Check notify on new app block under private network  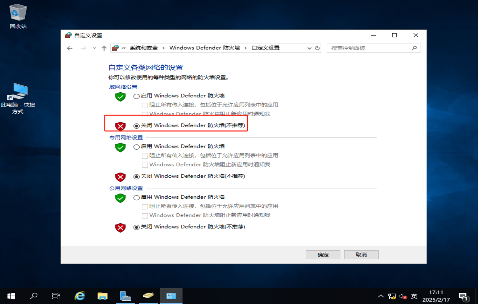coord(145,165)
